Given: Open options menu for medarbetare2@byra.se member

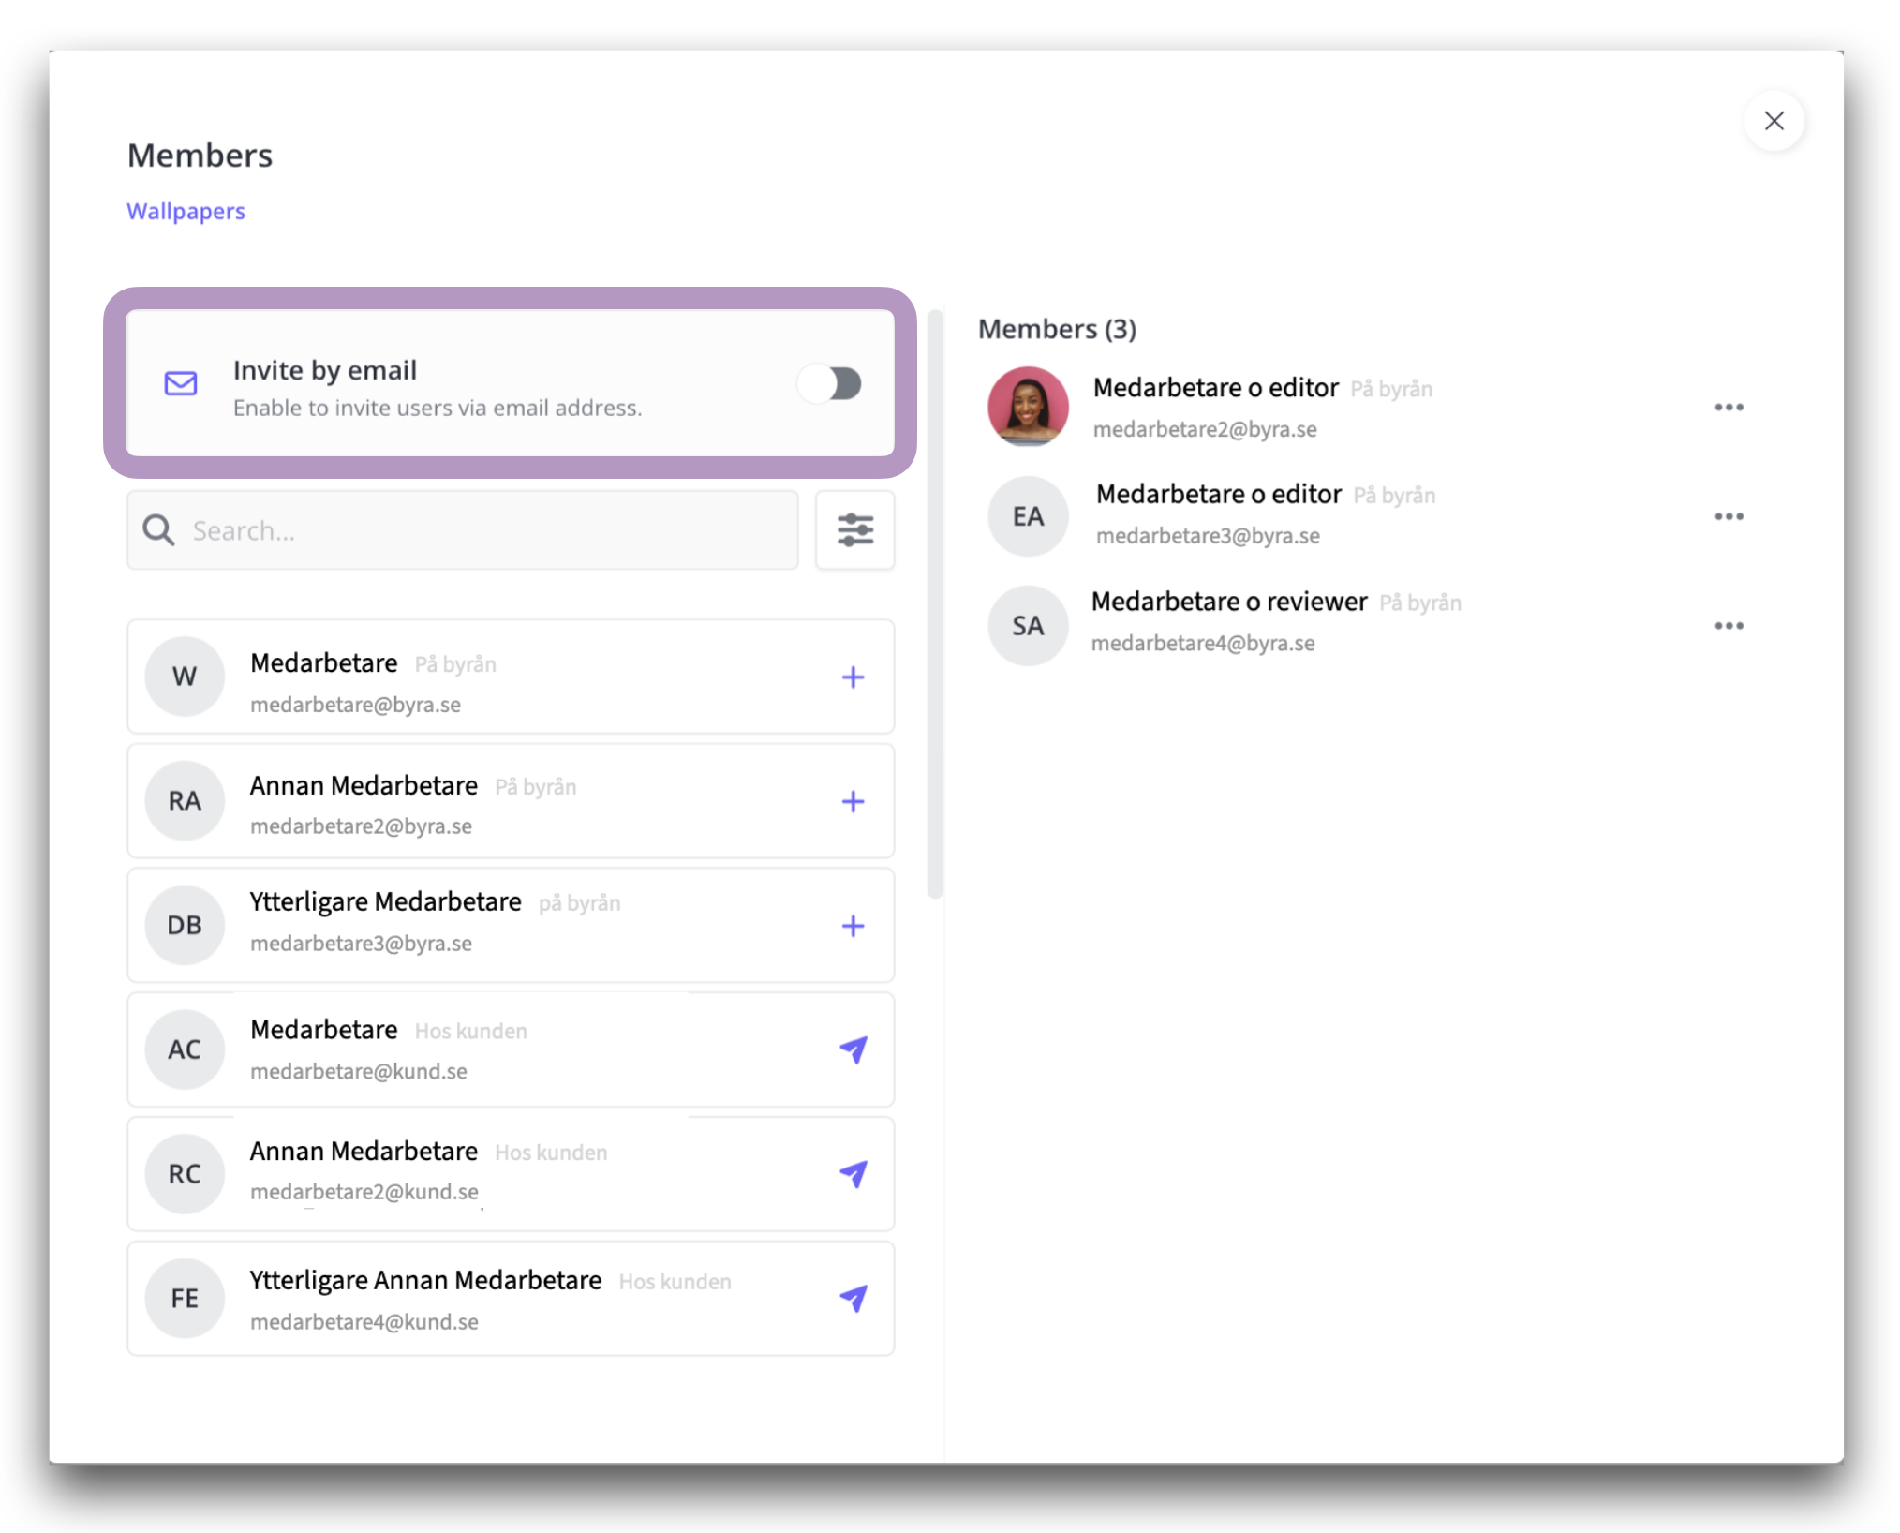Looking at the screenshot, I should pyautogui.click(x=1729, y=407).
